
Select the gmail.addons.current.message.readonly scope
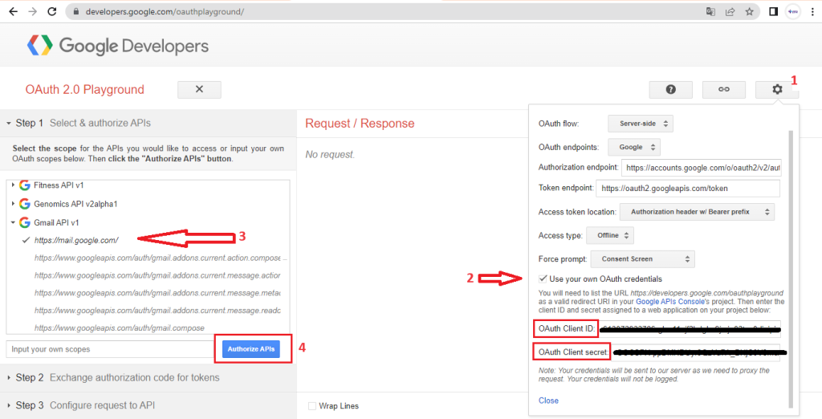point(157,311)
